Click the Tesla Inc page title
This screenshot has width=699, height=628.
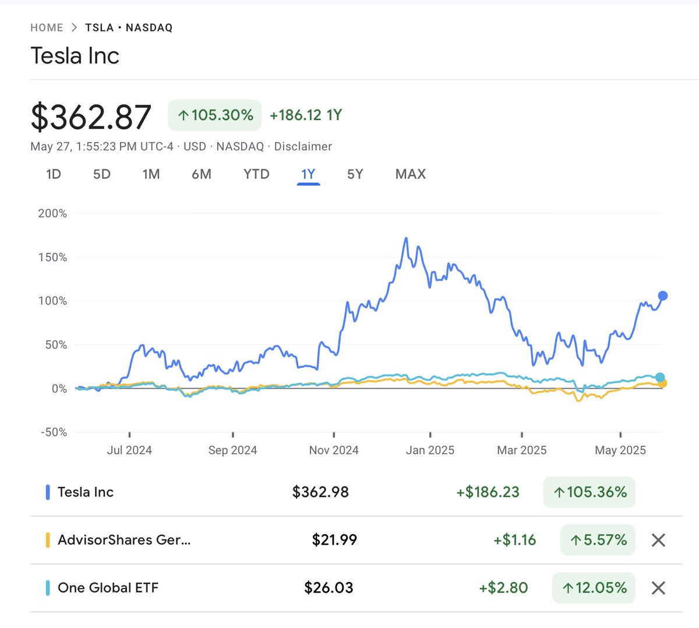(75, 56)
